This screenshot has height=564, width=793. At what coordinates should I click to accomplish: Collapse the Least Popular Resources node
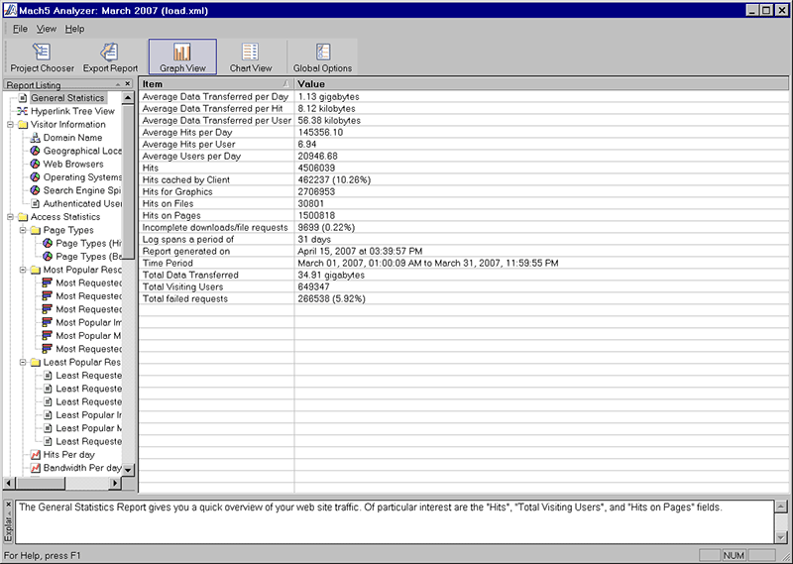[x=23, y=362]
